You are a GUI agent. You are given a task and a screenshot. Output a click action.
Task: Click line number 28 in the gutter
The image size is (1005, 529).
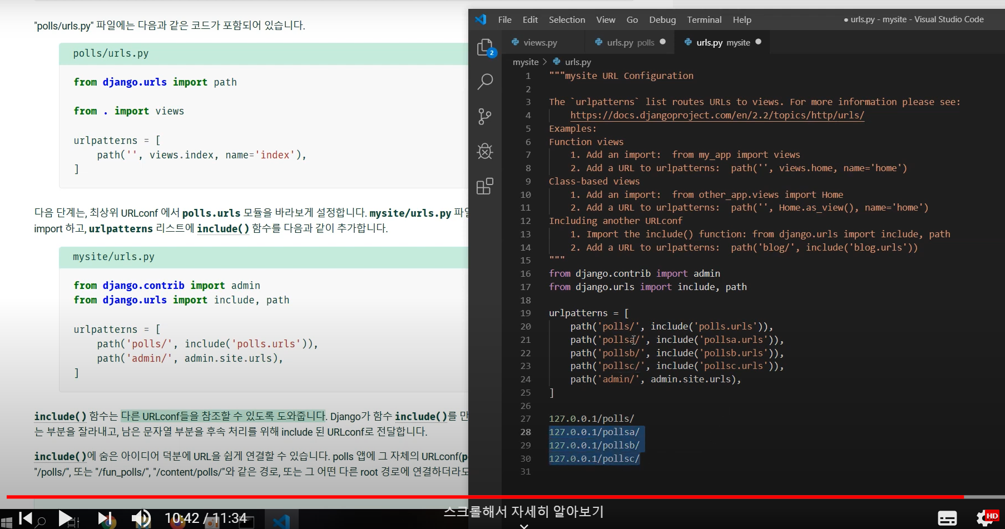click(526, 432)
